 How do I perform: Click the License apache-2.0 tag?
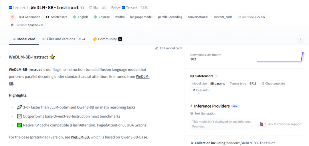[27, 25]
